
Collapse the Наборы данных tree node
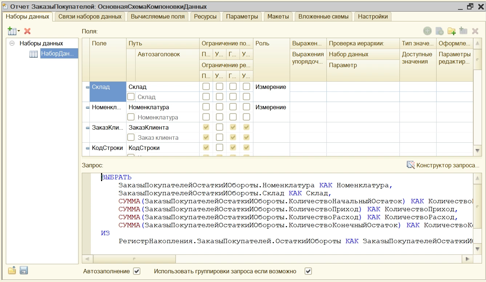(12, 43)
